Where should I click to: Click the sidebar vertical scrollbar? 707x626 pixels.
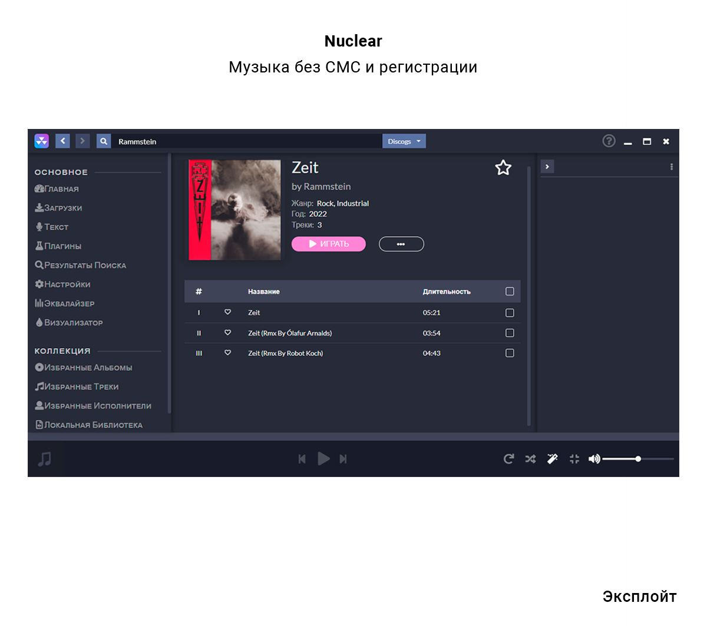pyautogui.click(x=169, y=283)
